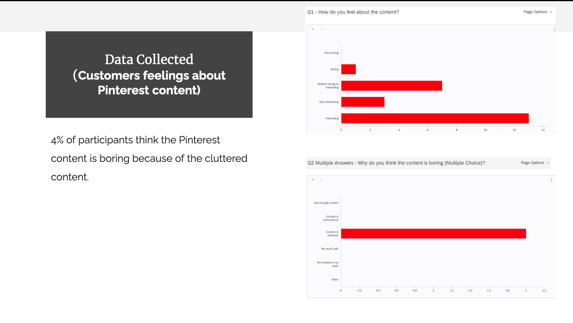This screenshot has width=573, height=323.
Task: Open the Q2 chart three-dot options menu
Action: [x=552, y=180]
